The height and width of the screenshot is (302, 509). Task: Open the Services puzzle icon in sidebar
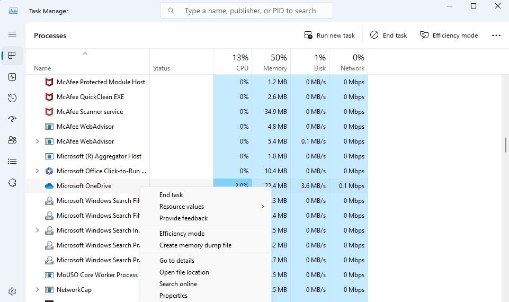click(12, 183)
